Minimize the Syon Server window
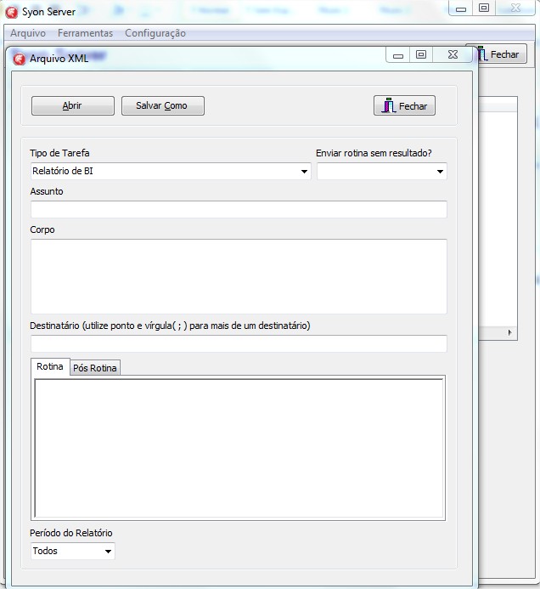The image size is (540, 589). coord(461,8)
